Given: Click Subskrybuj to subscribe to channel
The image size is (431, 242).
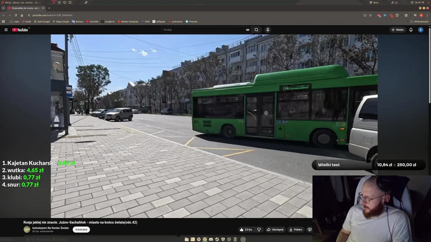Looking at the screenshot, I should (81, 230).
